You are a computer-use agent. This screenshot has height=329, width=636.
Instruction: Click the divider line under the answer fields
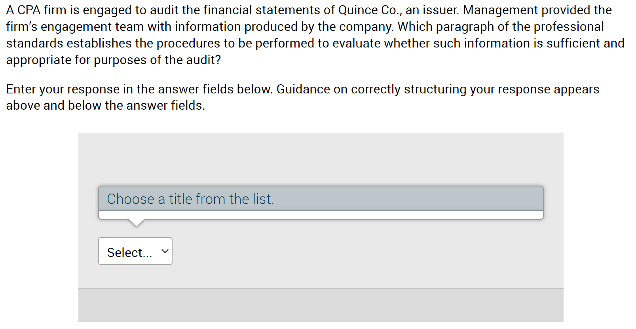(x=321, y=288)
